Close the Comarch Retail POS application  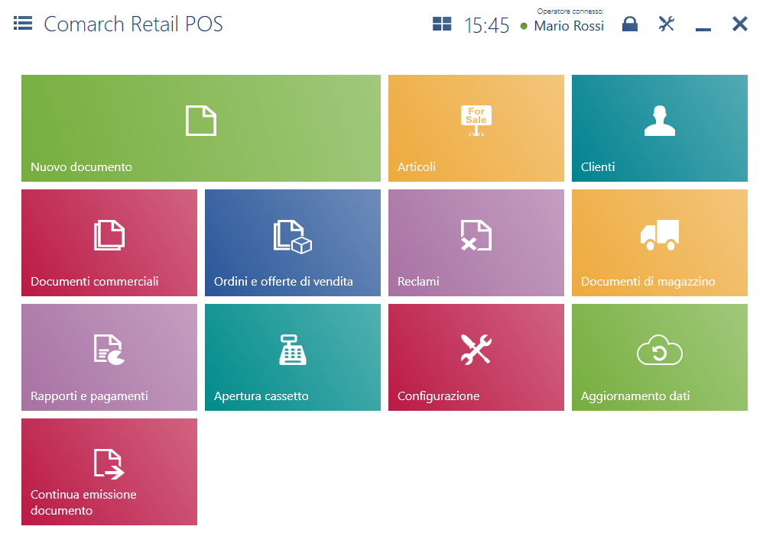(x=739, y=24)
